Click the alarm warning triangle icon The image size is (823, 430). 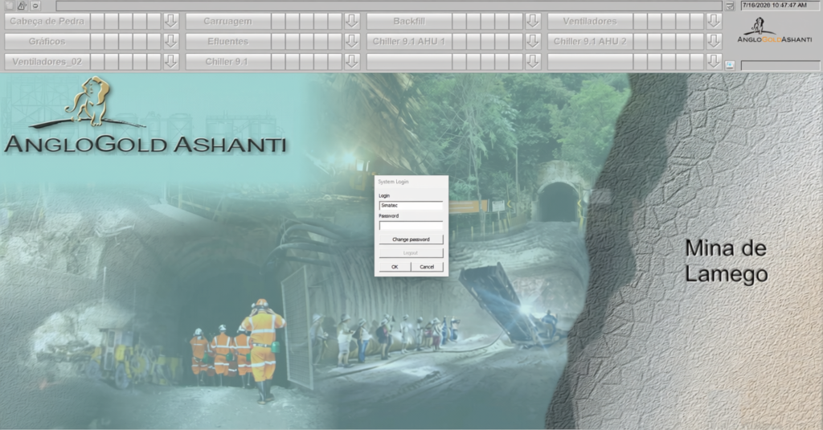pyautogui.click(x=22, y=6)
